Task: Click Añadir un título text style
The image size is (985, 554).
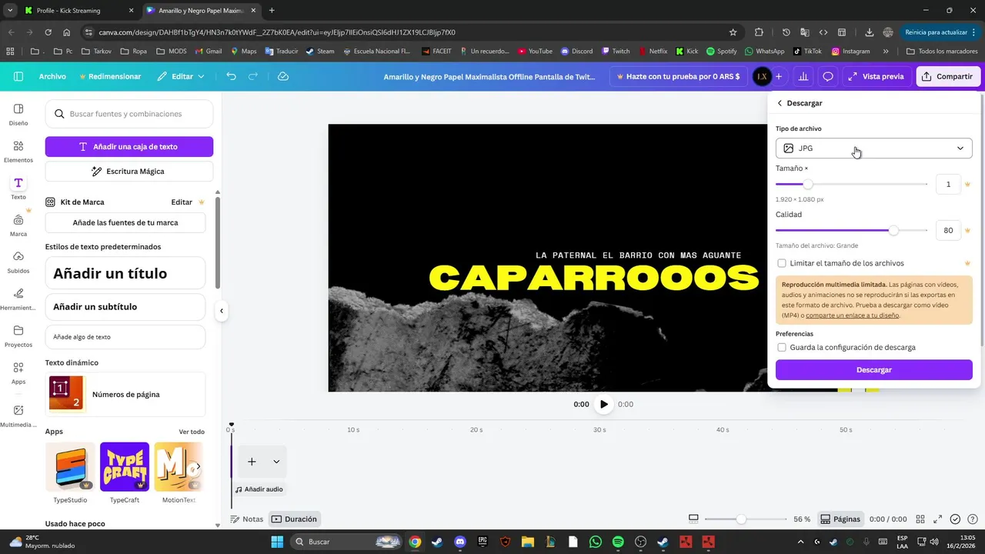Action: (x=125, y=273)
